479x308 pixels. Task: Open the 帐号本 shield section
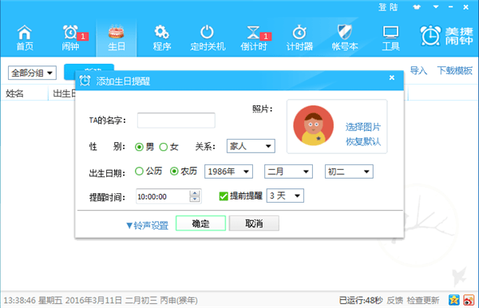tap(345, 38)
